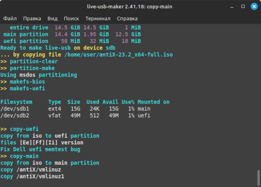The width and height of the screenshot is (261, 187).
Task: Close the live-usb-maker terminal window
Action: pos(254,7)
